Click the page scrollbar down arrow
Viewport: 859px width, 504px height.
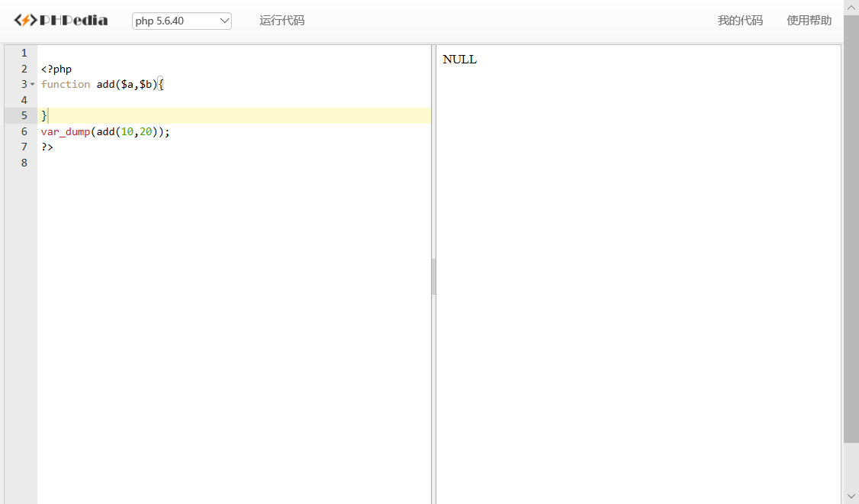click(851, 496)
